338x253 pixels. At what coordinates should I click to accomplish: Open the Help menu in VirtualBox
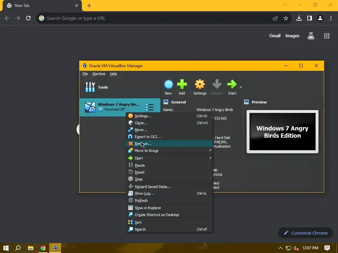pyautogui.click(x=114, y=74)
